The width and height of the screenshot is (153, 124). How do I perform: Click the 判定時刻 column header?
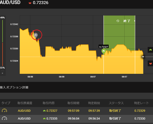[94, 103]
